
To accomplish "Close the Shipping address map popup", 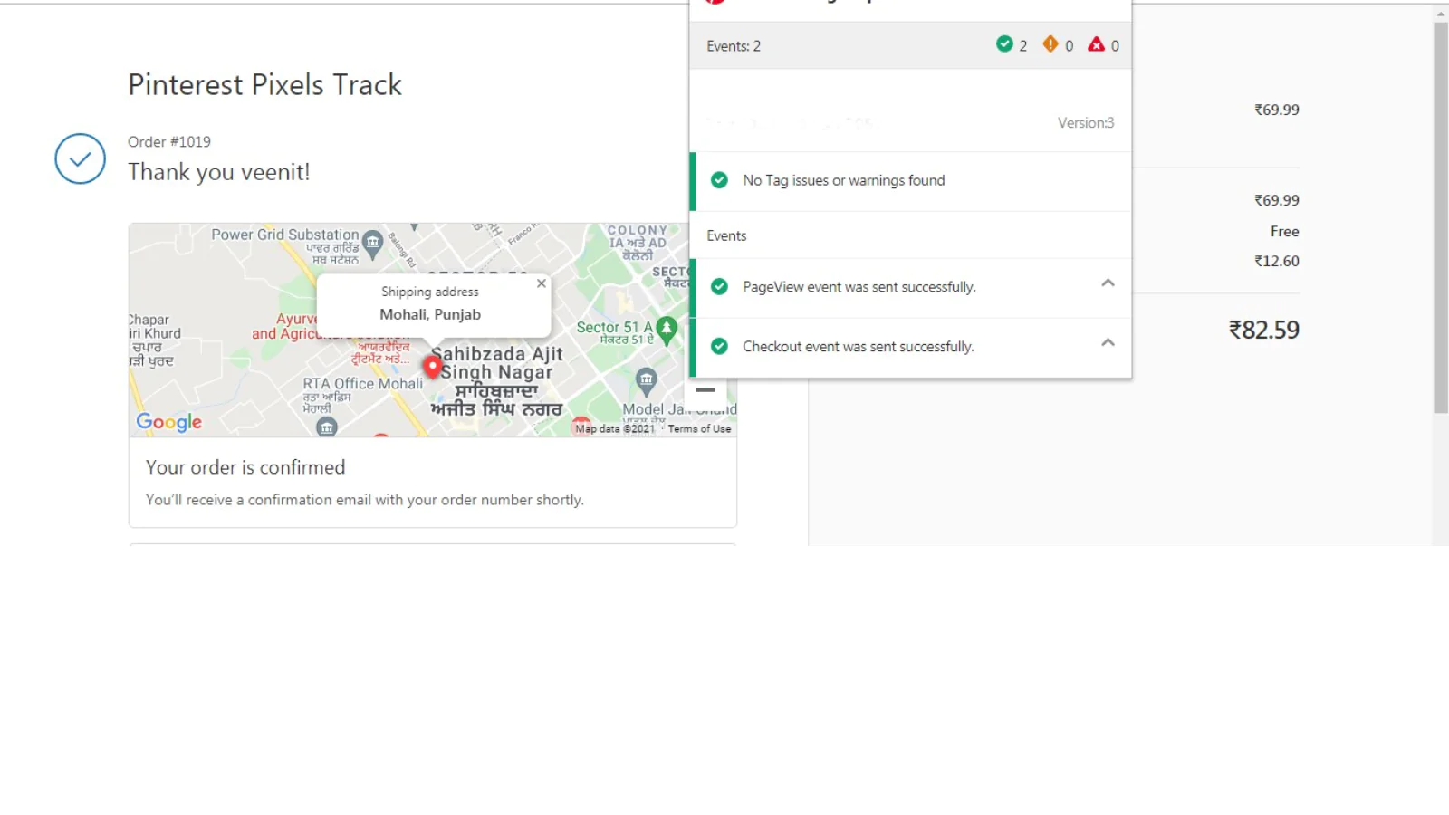I will pos(541,283).
